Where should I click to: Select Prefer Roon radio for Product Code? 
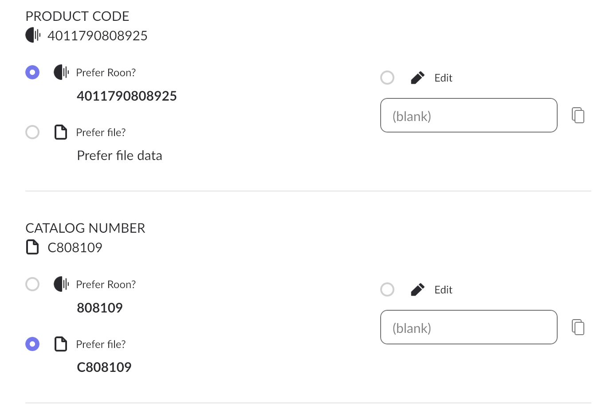point(32,72)
